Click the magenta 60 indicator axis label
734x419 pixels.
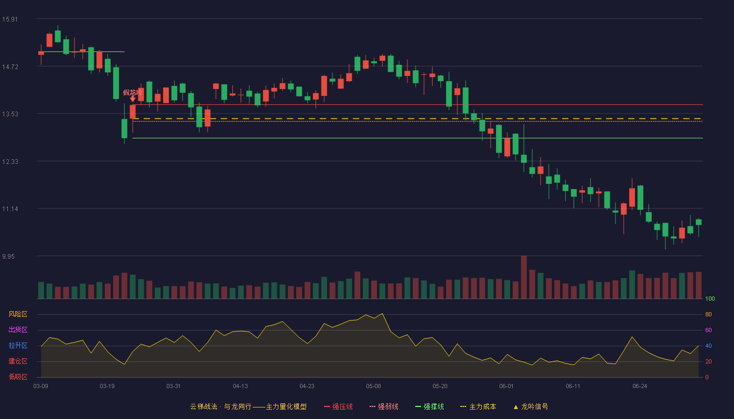tap(708, 330)
